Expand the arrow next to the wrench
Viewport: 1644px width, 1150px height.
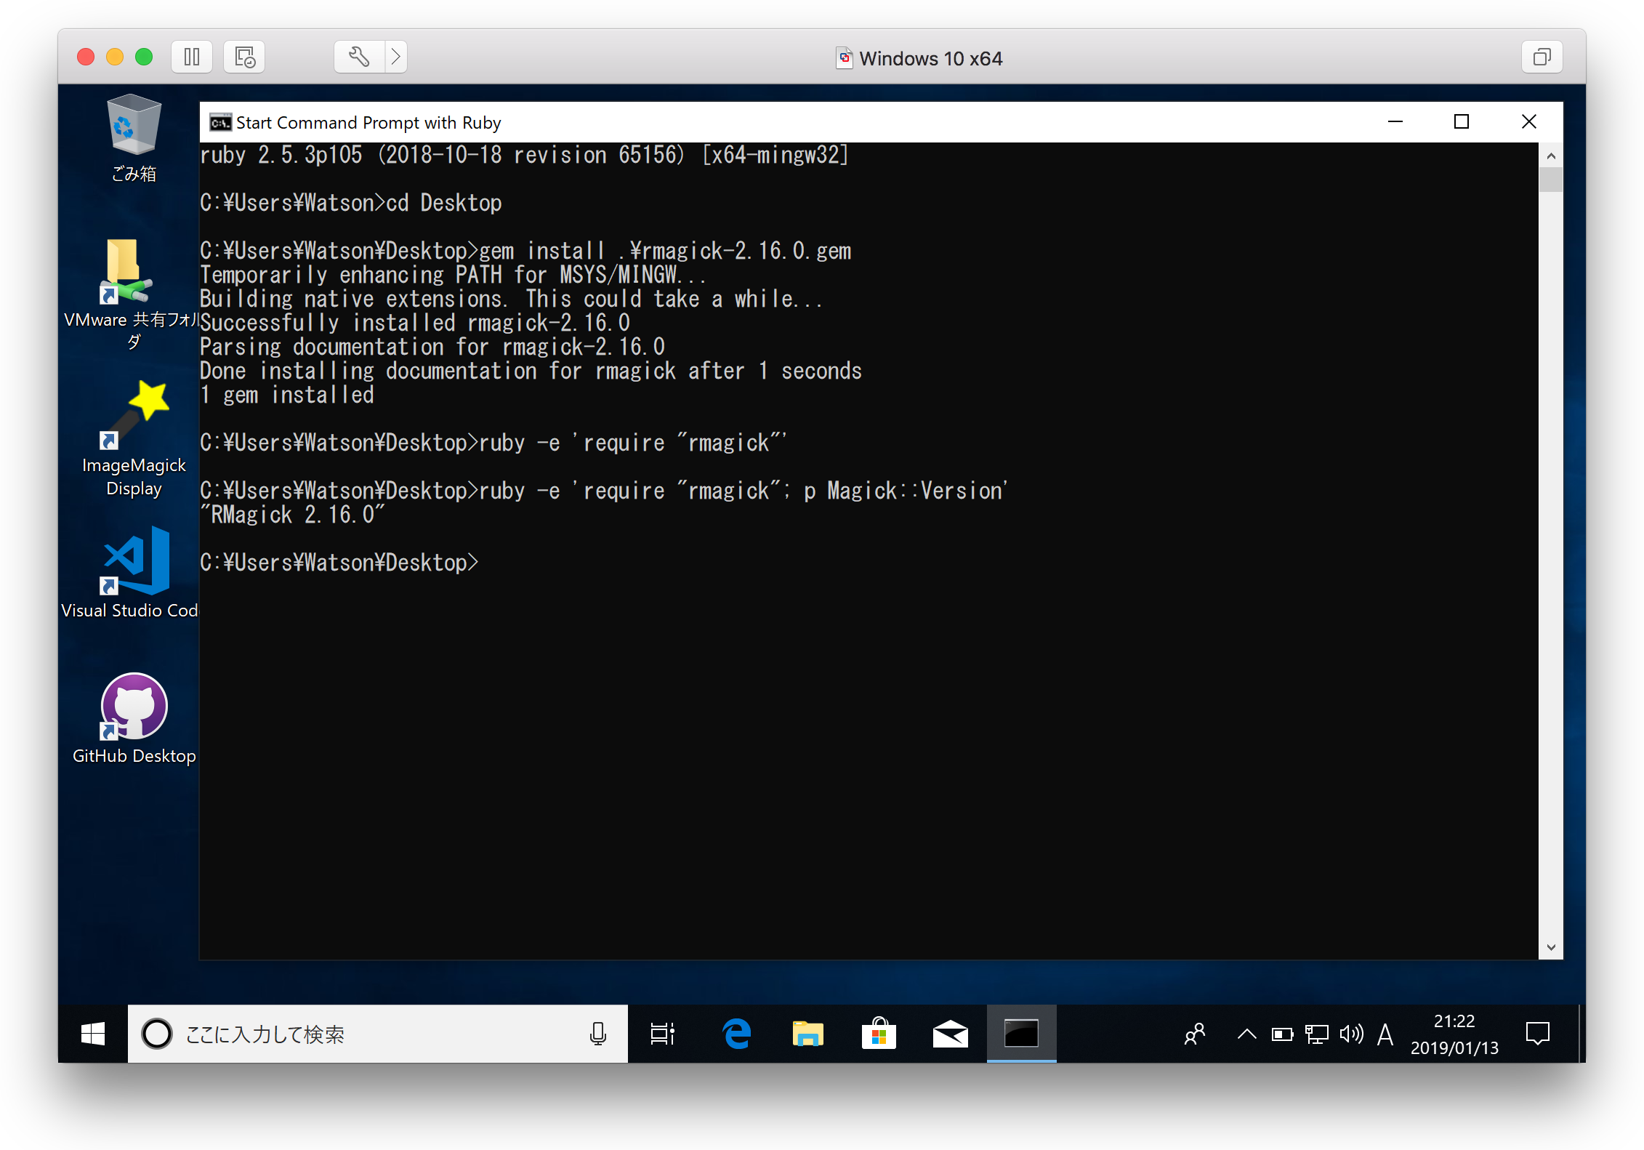click(x=395, y=57)
